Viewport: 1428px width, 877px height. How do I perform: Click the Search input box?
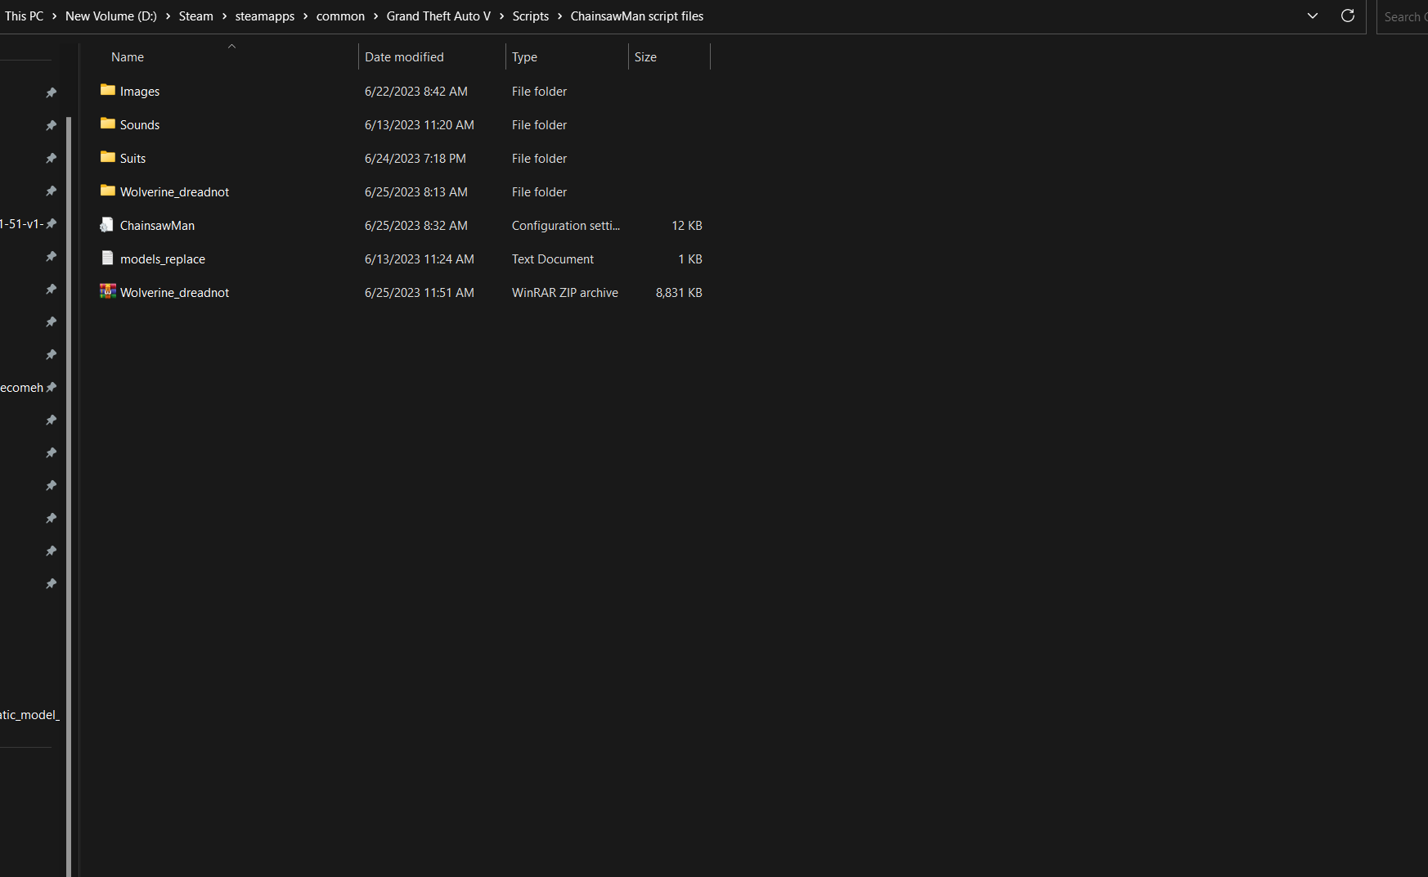pyautogui.click(x=1403, y=16)
